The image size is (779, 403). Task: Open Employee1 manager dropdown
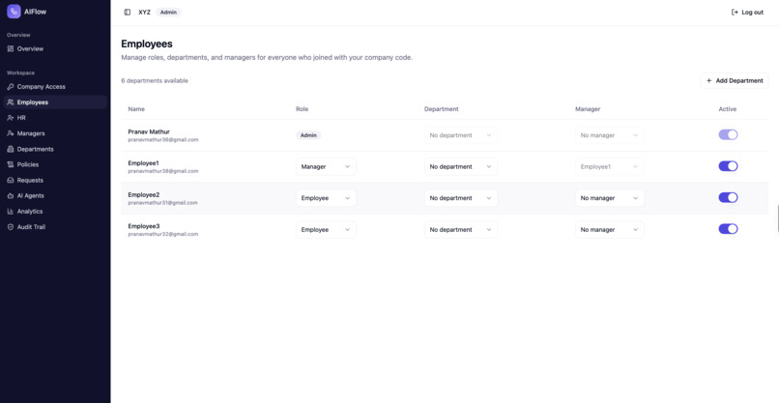click(610, 166)
